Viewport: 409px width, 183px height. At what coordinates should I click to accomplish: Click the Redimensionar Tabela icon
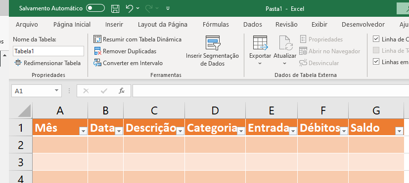(x=18, y=63)
